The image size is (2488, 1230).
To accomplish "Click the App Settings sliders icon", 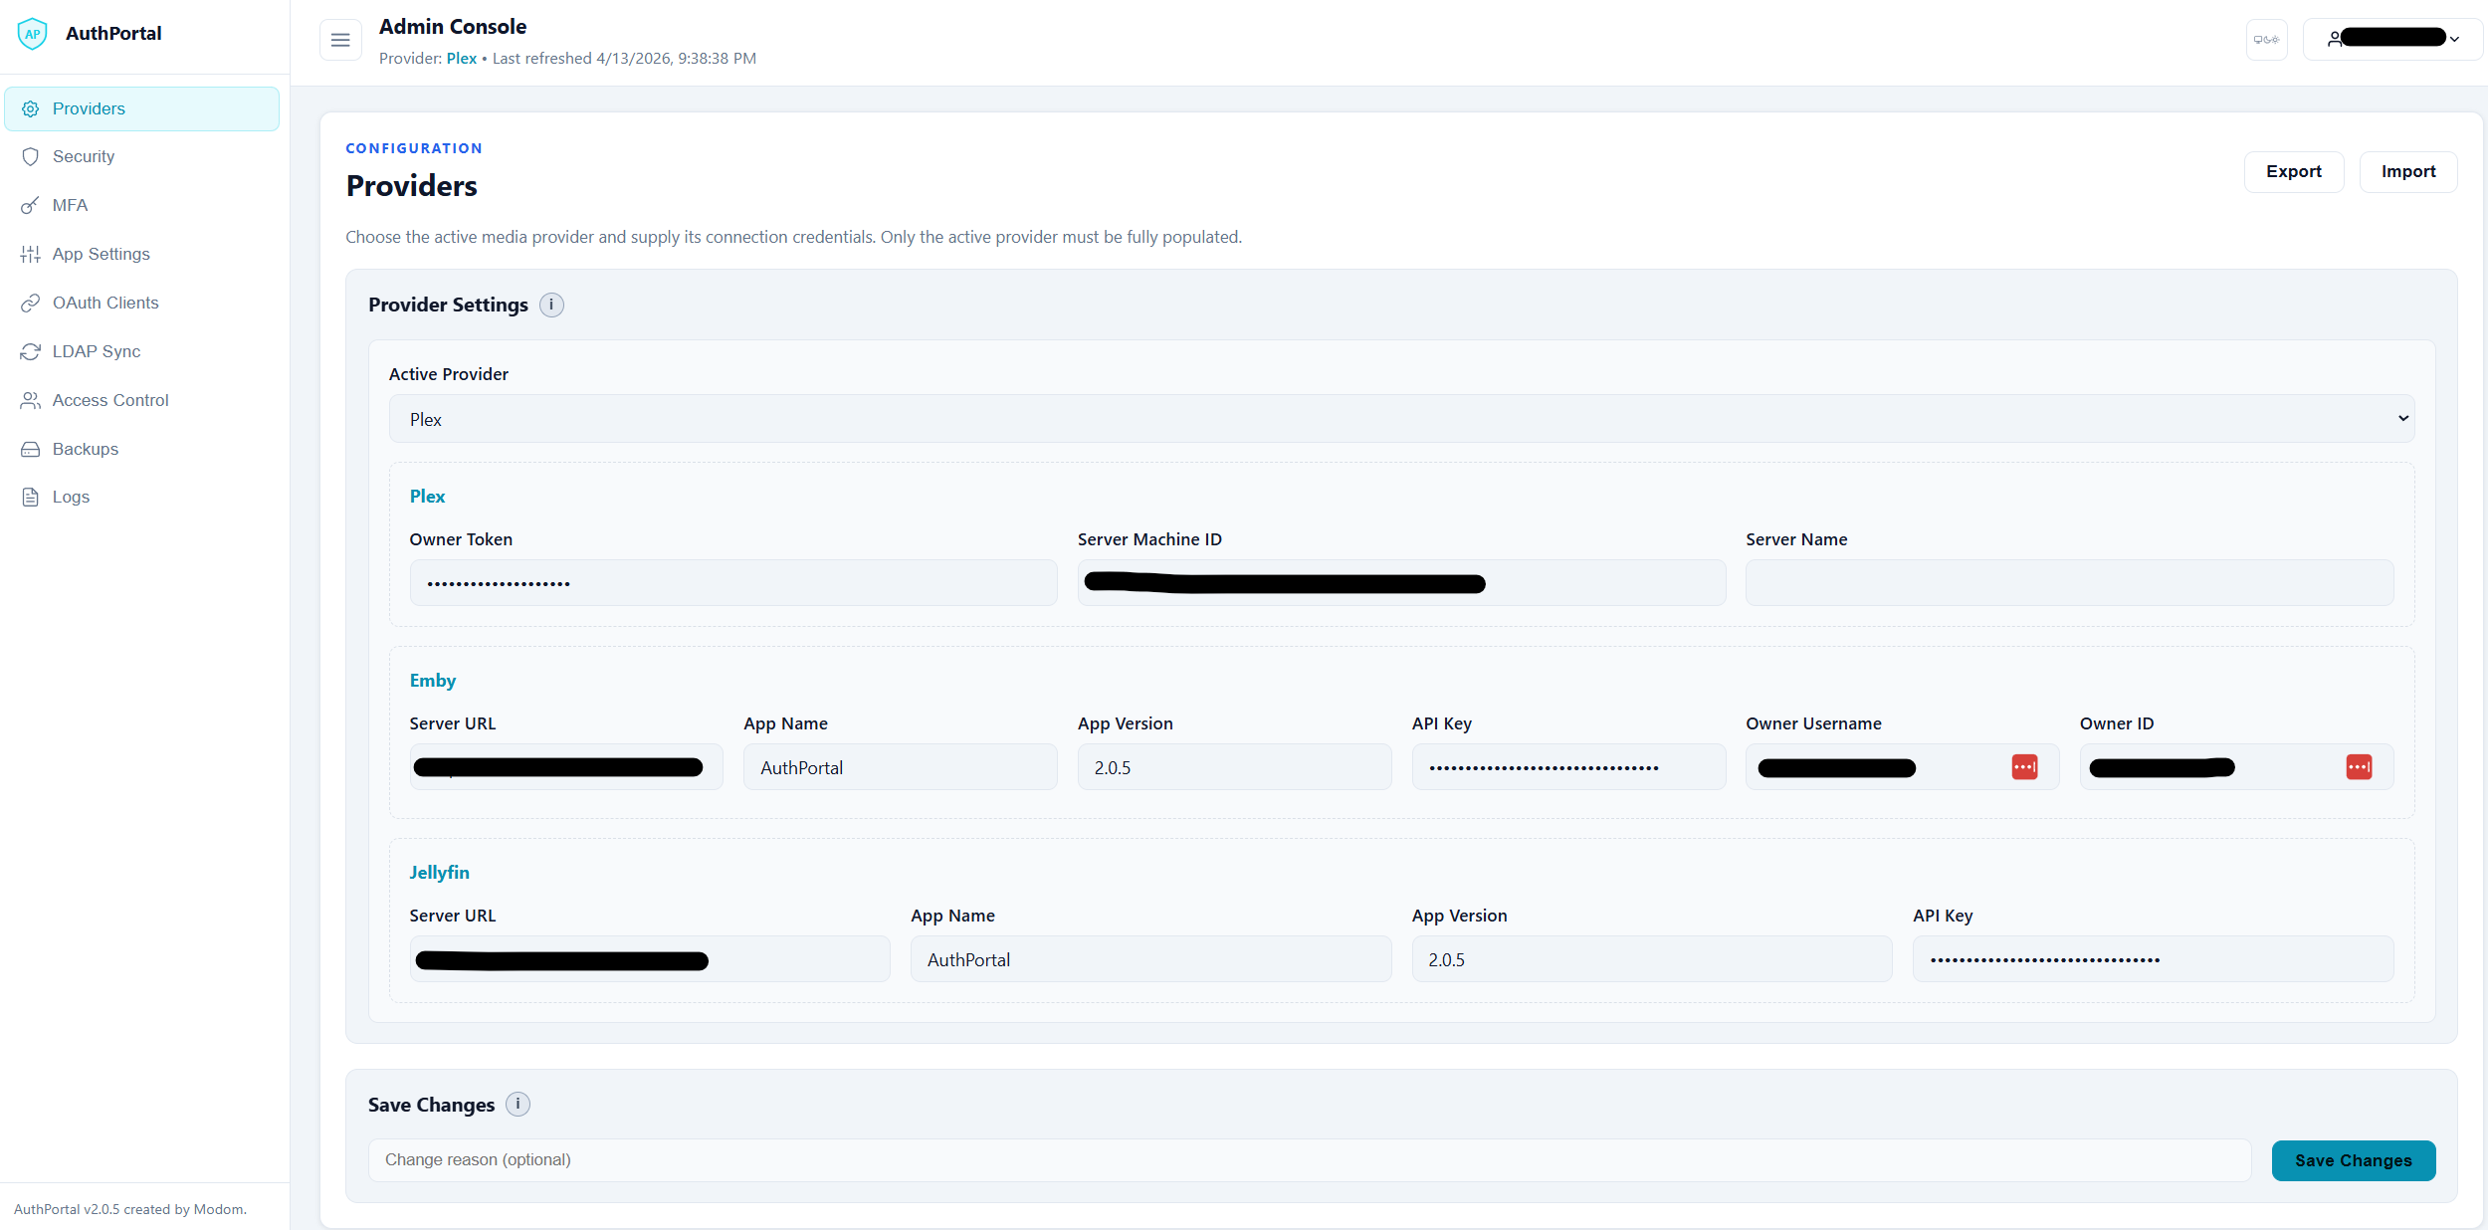I will 31,255.
